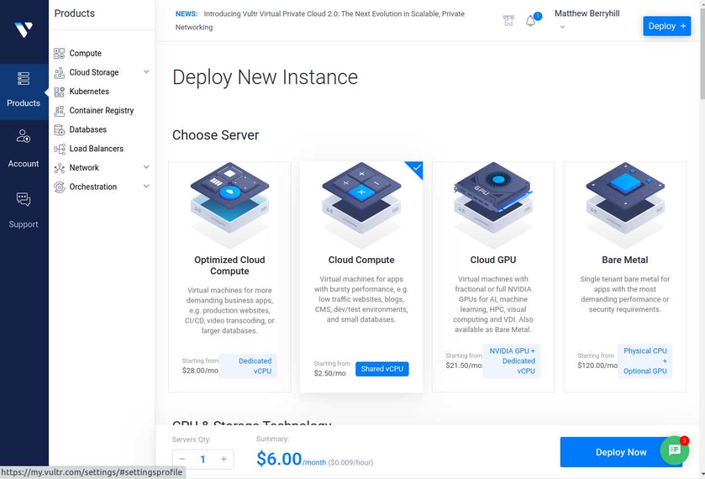
Task: Click the Shared vCPU badge
Action: coord(382,369)
